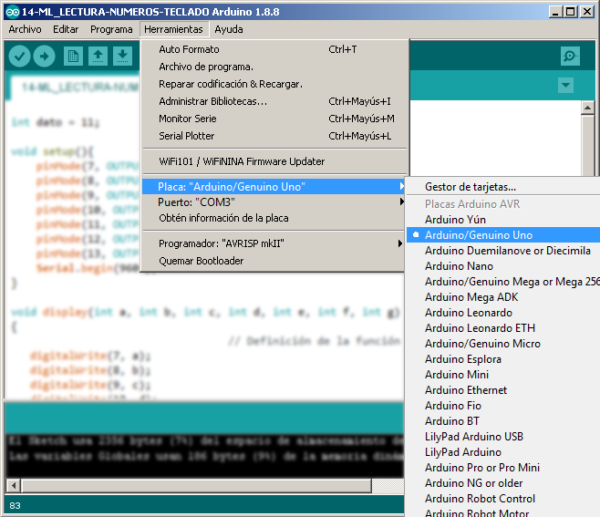Image resolution: width=600 pixels, height=517 pixels.
Task: Select the Arduino/Genuino Micro board
Action: coord(502,344)
